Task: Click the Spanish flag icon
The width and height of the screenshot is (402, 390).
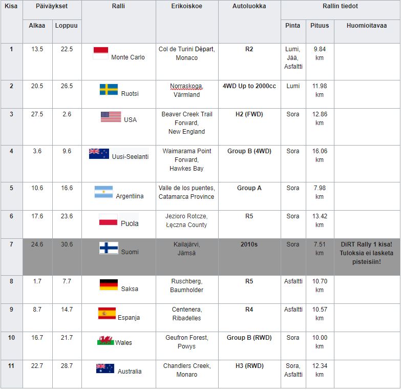Action: pos(107,314)
